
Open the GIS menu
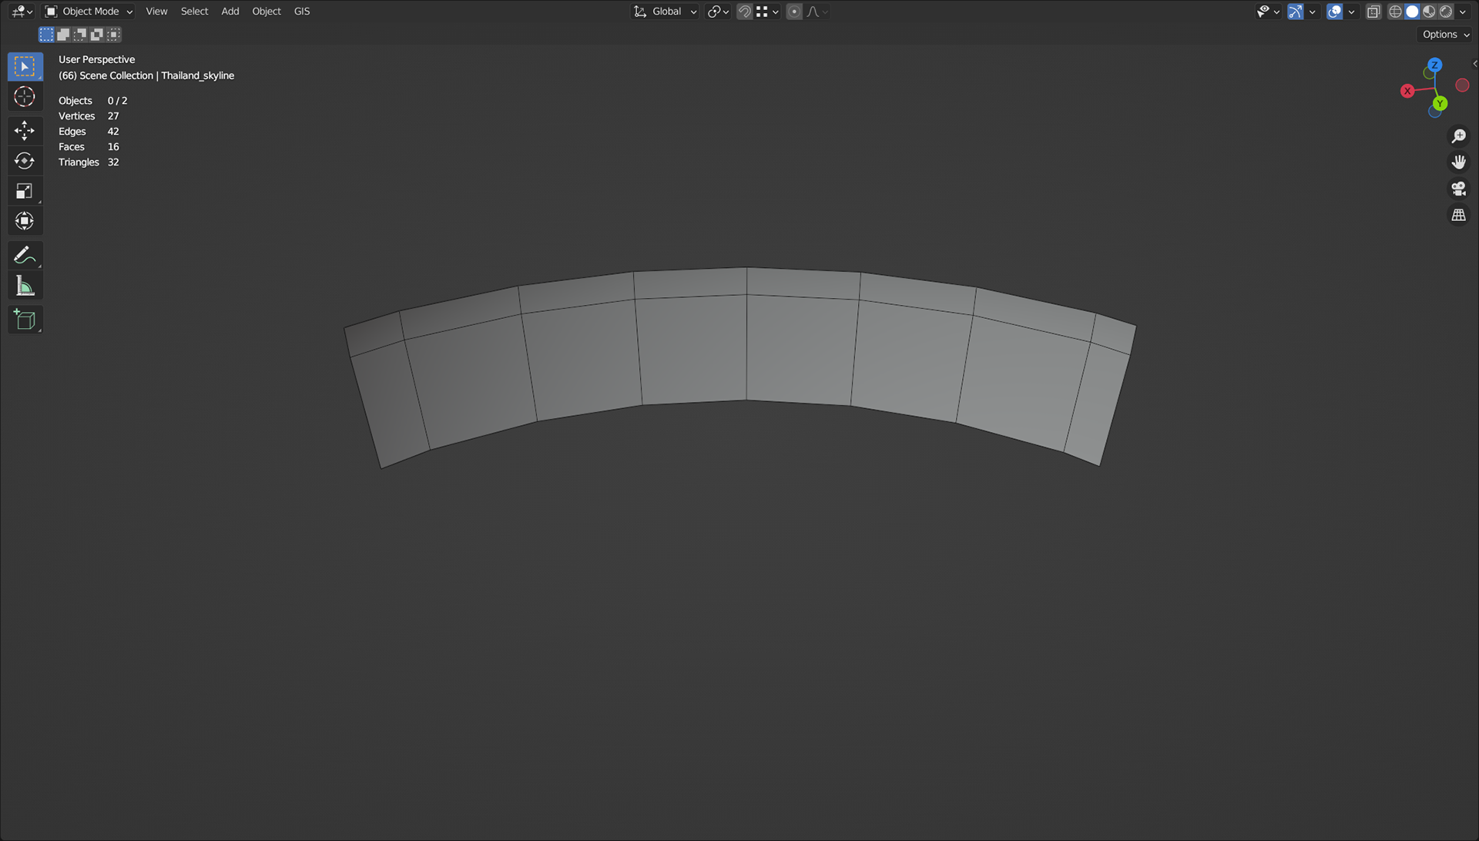pyautogui.click(x=302, y=12)
